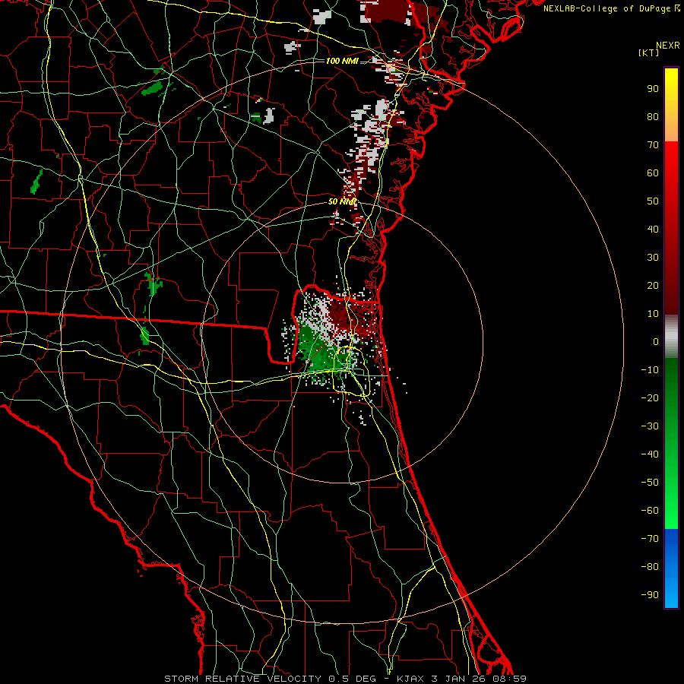Click the 70 value on the velocity scale
684x684 pixels.
(x=653, y=145)
